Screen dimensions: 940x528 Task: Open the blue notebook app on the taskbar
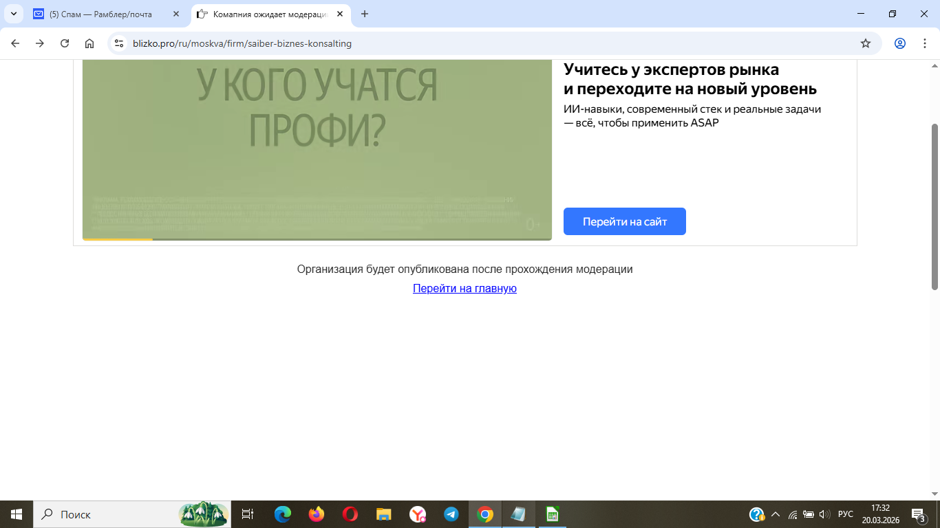519,514
